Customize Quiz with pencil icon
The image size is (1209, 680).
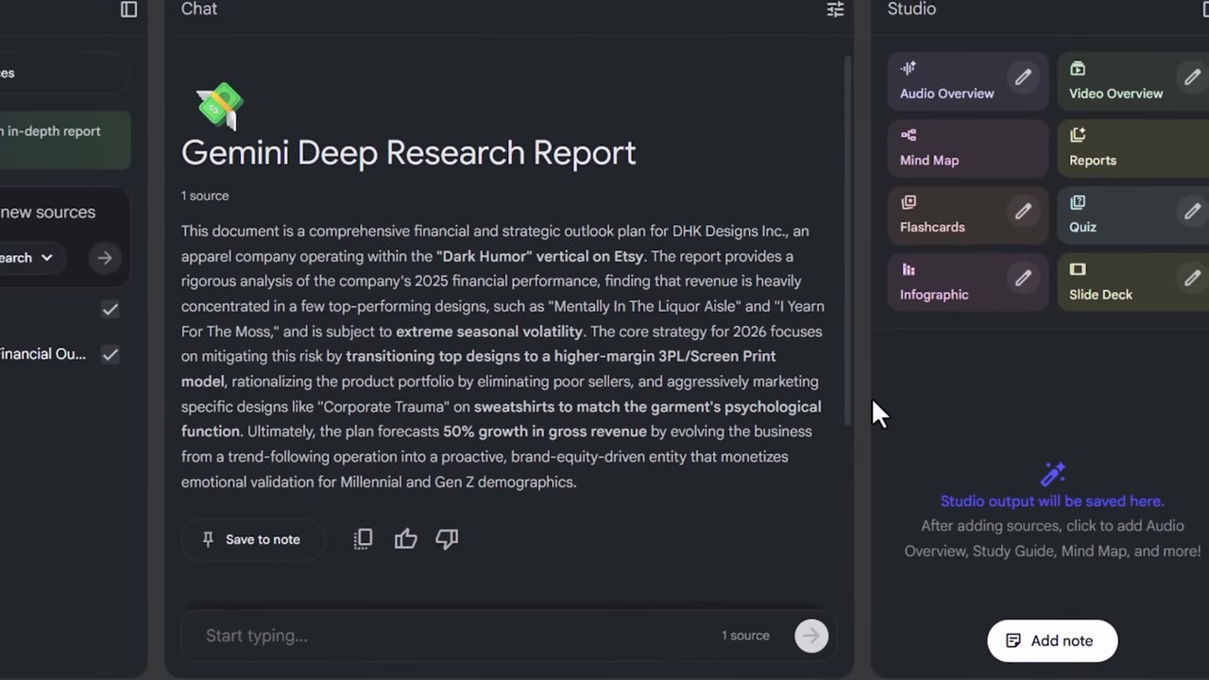[1192, 212]
